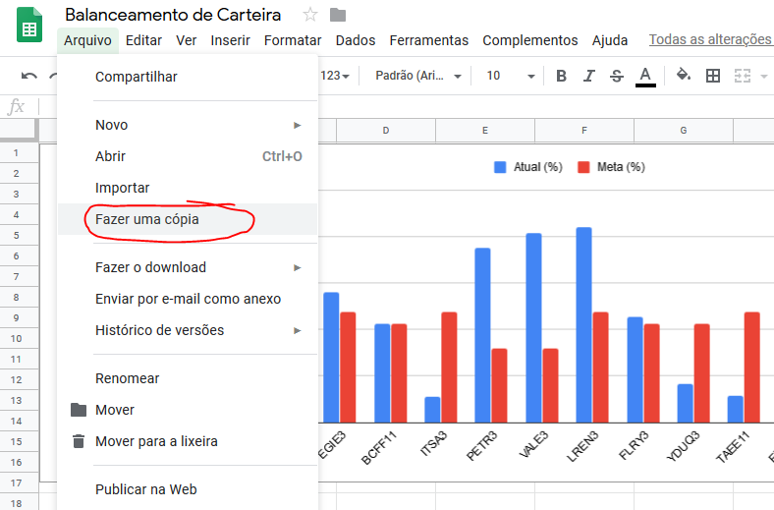774x510 pixels.
Task: Open the Inserir menu
Action: [x=230, y=40]
